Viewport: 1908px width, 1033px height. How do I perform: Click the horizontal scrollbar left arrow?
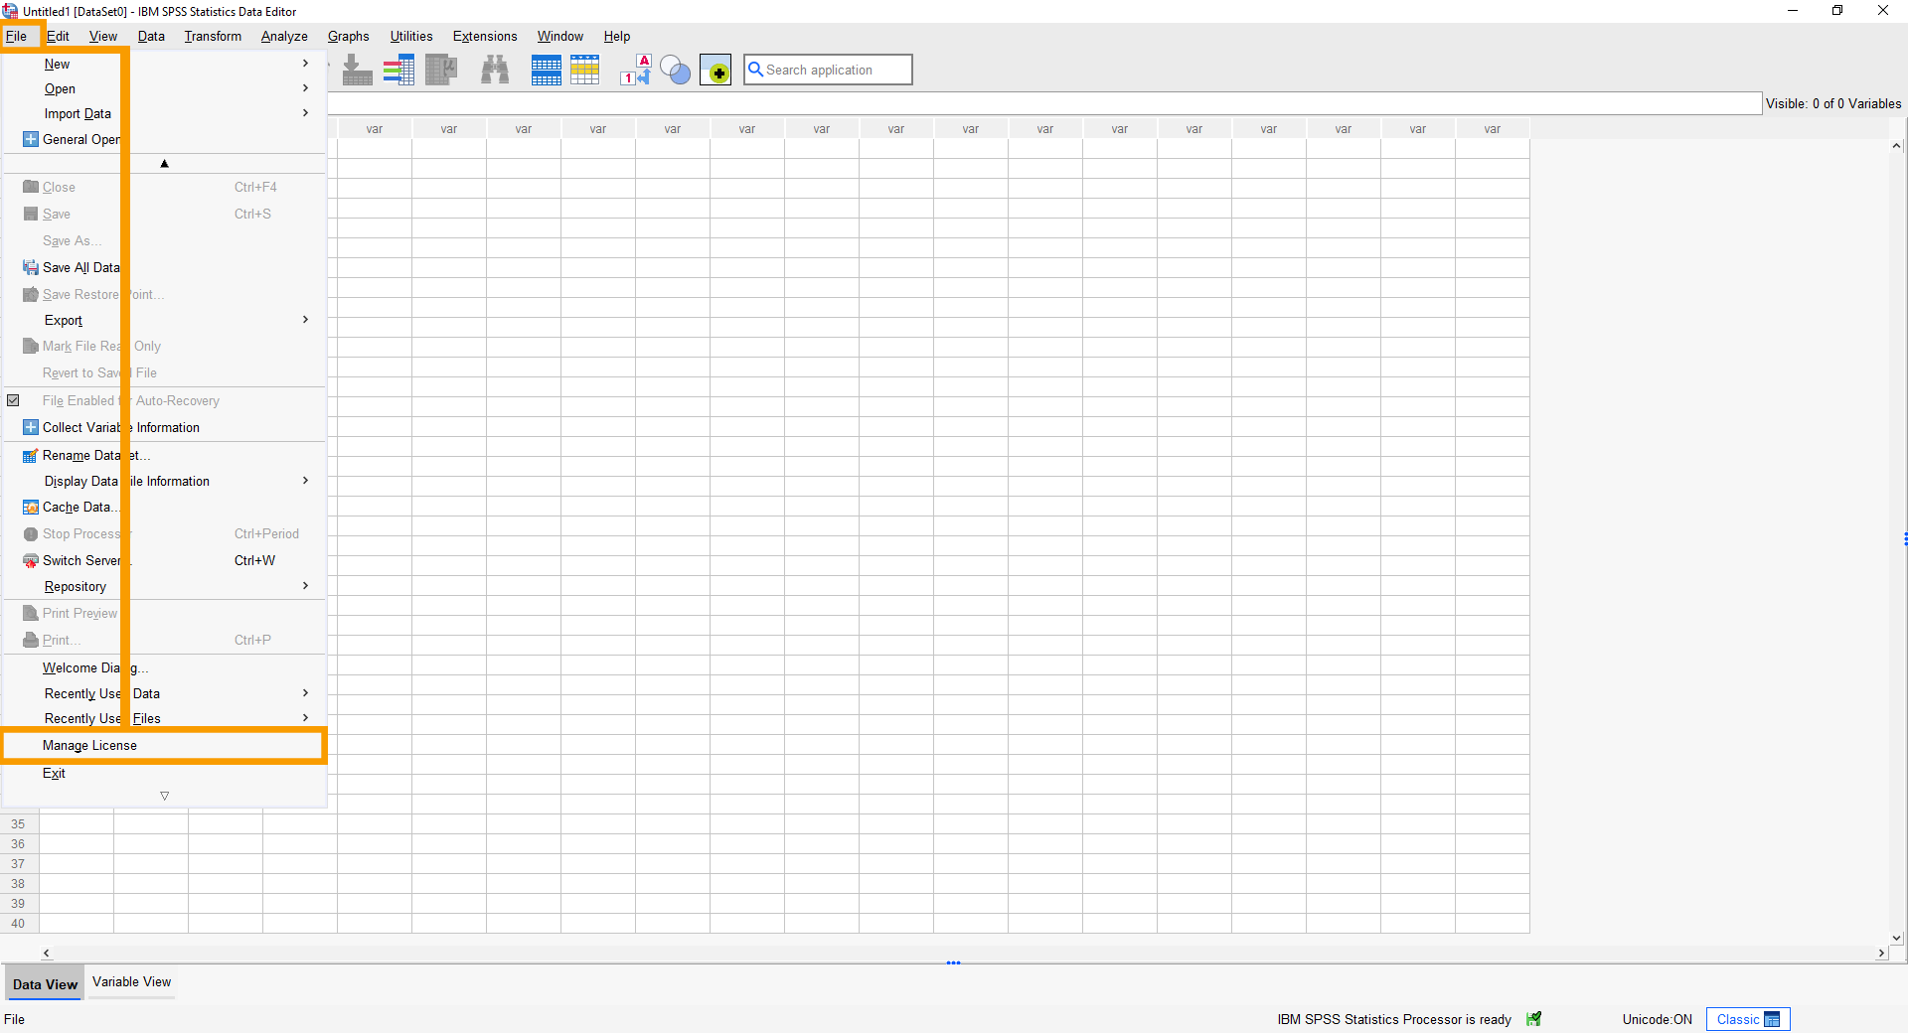click(46, 953)
